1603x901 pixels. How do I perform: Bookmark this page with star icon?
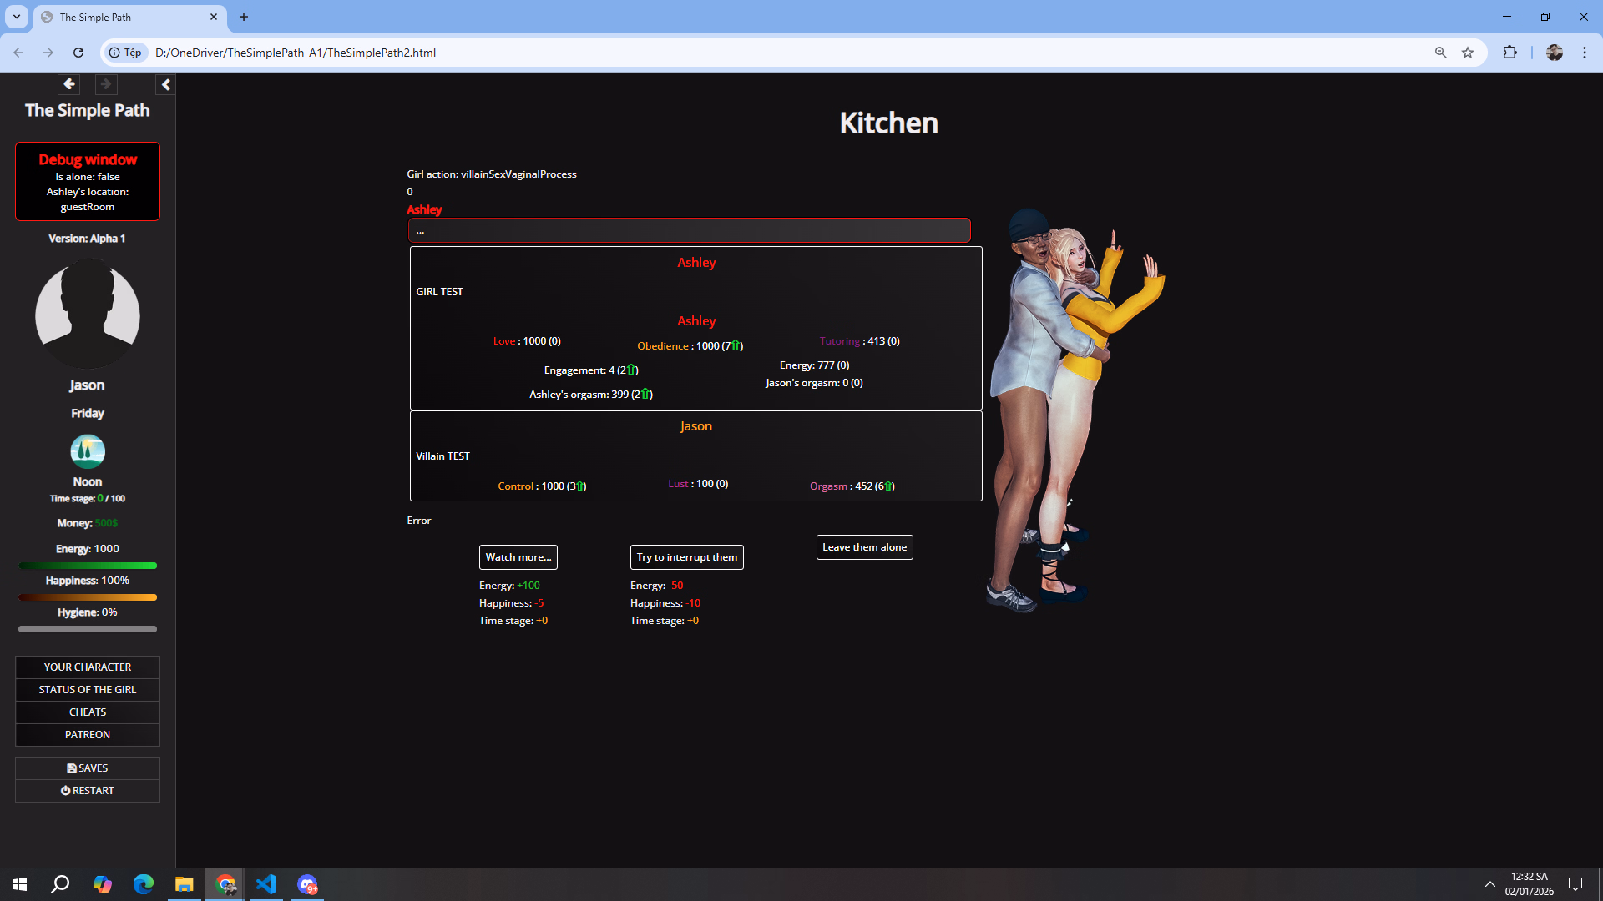pos(1468,53)
